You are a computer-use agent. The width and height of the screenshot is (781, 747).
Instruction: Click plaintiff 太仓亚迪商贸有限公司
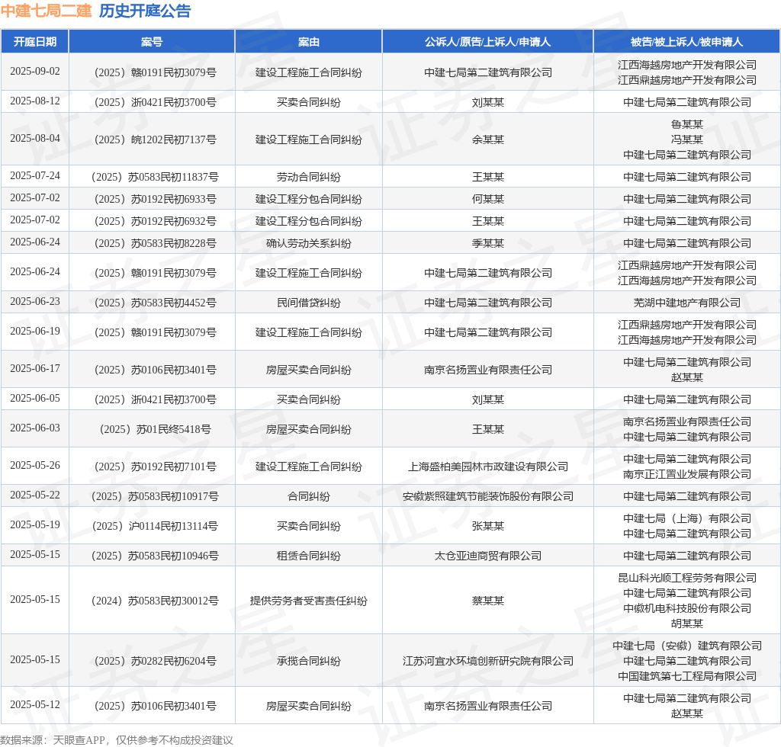(488, 556)
